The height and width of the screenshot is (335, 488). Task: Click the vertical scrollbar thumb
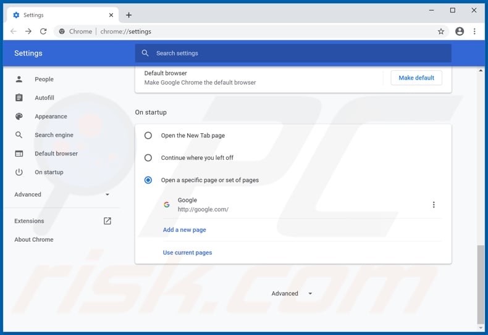click(x=481, y=284)
